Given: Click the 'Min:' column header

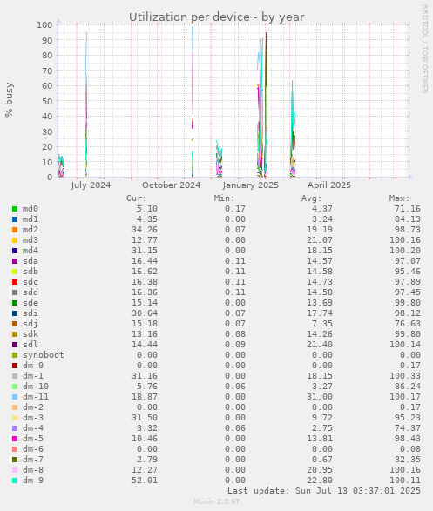Looking at the screenshot, I should [224, 198].
